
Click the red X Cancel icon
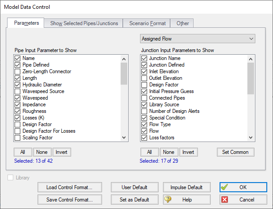225,199
